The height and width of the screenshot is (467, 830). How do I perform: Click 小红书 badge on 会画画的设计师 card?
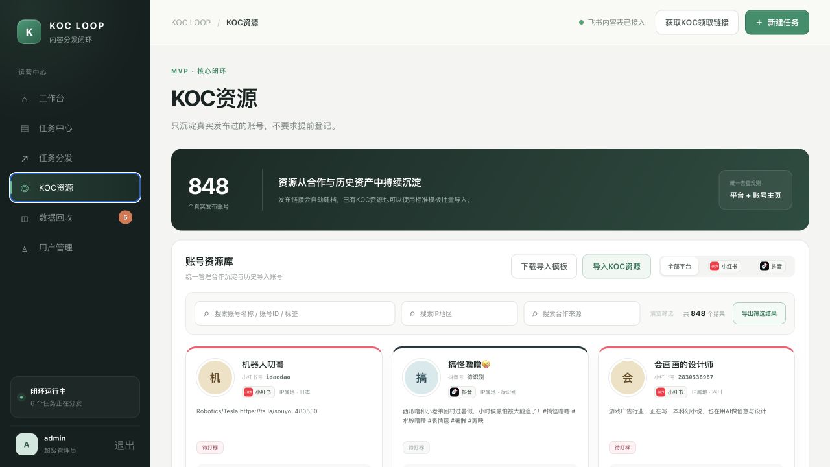point(670,392)
